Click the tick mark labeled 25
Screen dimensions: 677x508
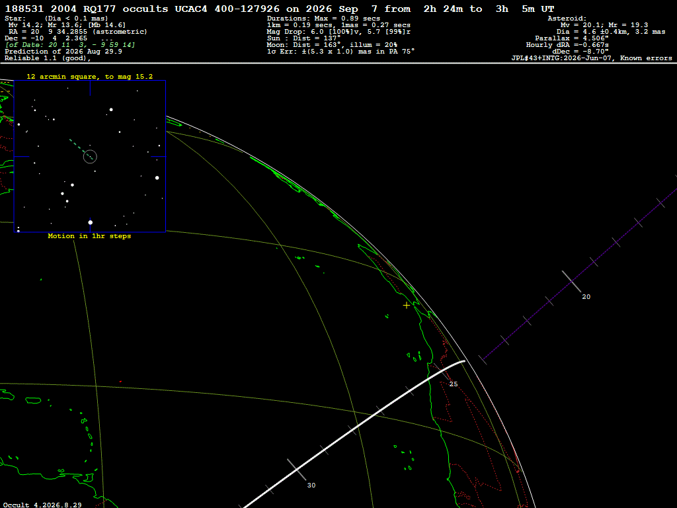tap(442, 372)
